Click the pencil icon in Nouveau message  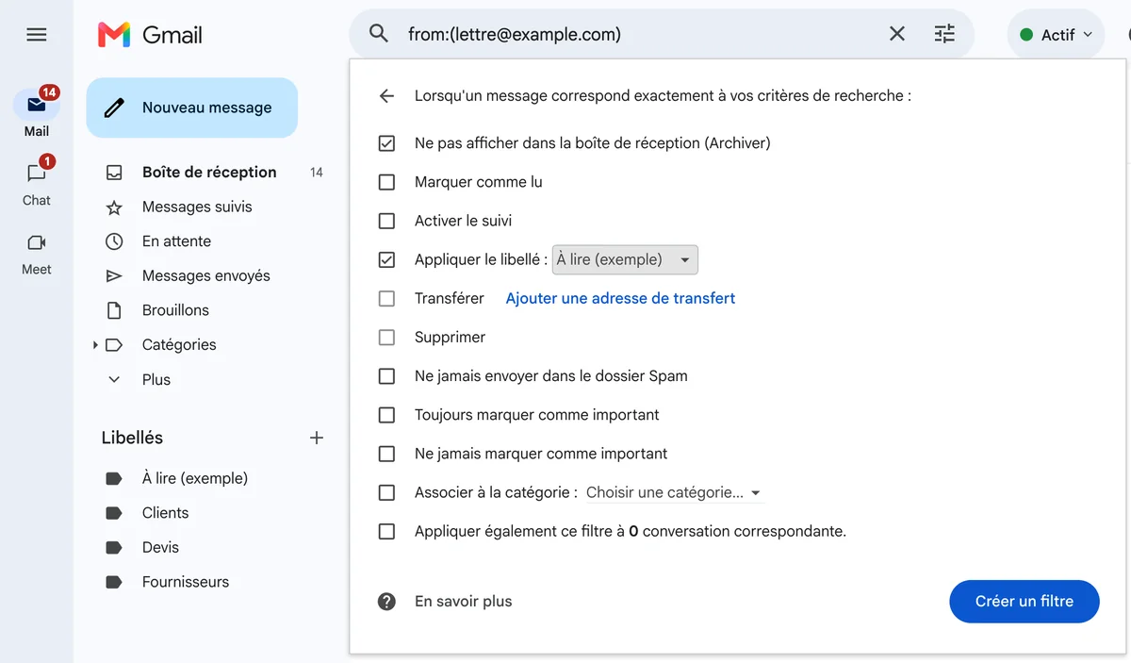click(114, 108)
